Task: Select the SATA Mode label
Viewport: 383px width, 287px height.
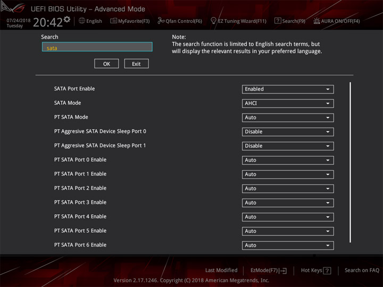Action: [68, 103]
